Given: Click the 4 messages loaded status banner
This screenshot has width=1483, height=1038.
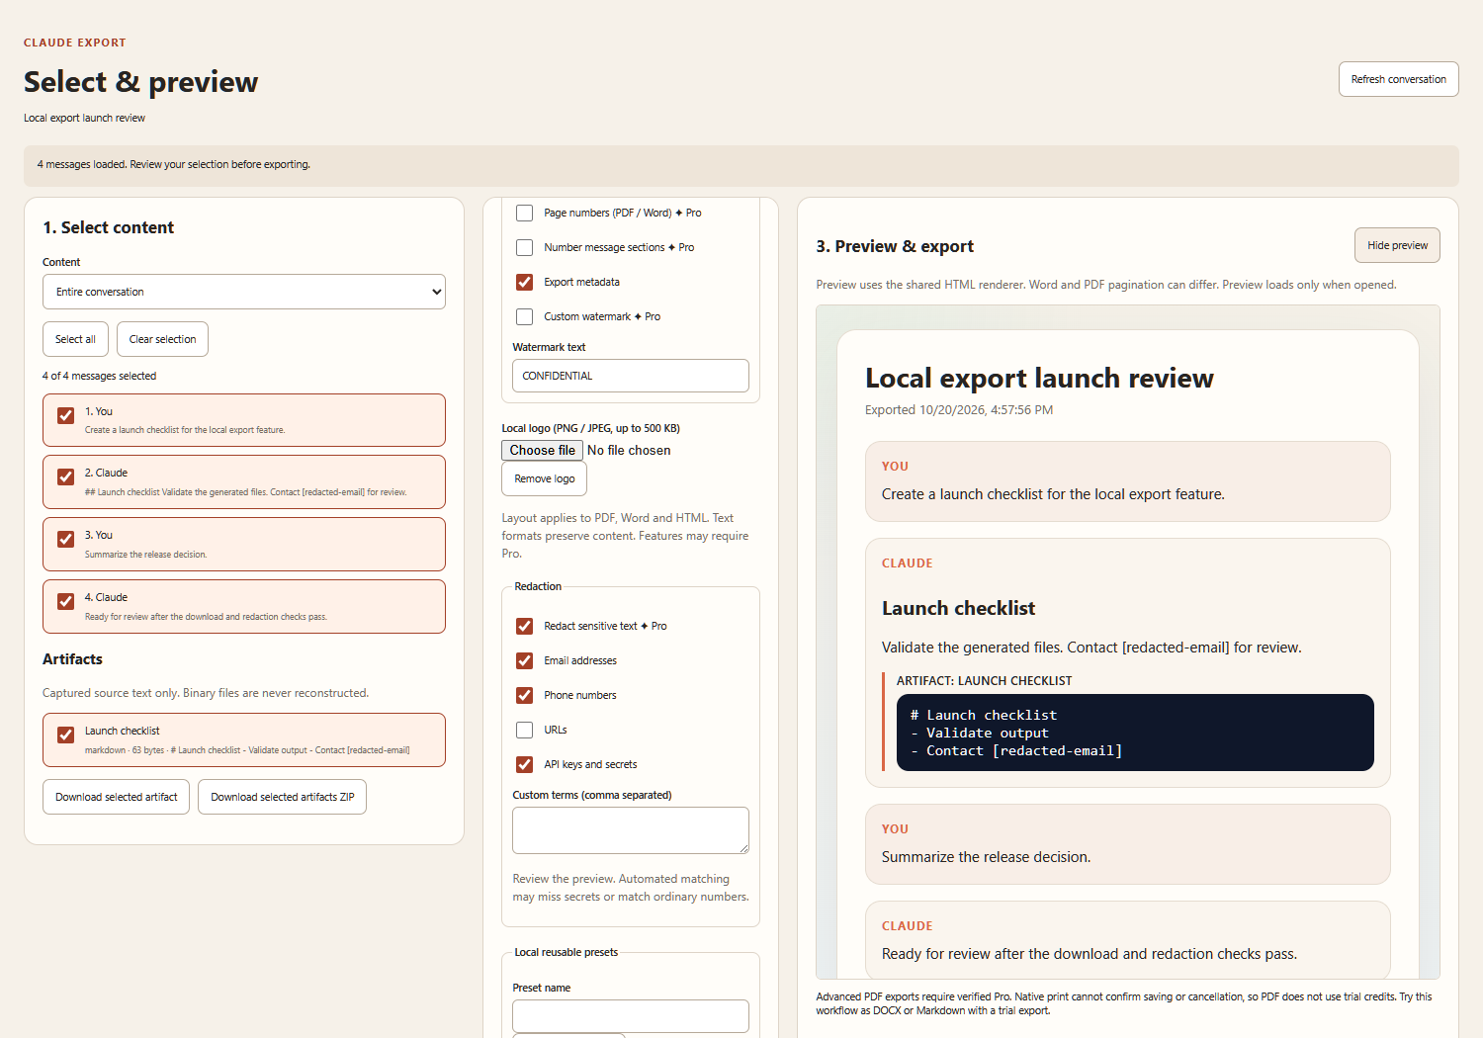Looking at the screenshot, I should click(741, 165).
